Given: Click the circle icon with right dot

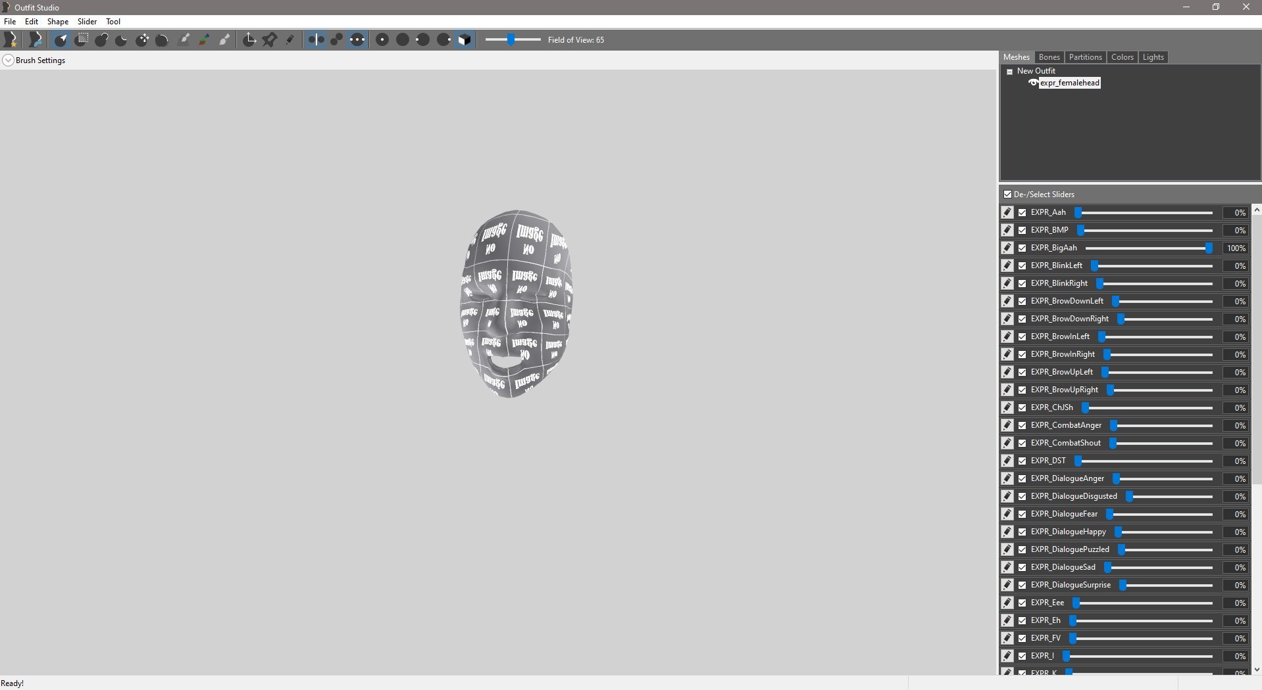Looking at the screenshot, I should pos(444,40).
